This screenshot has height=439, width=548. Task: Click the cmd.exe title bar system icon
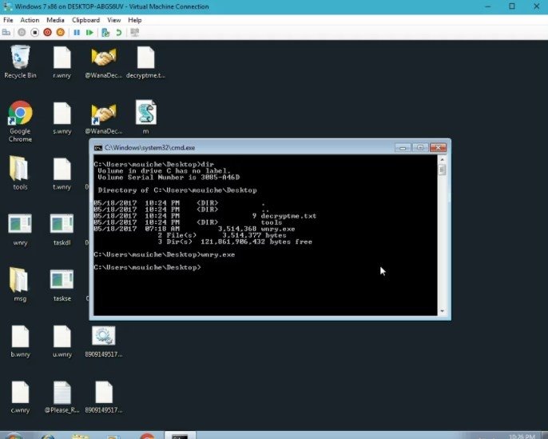click(x=98, y=148)
